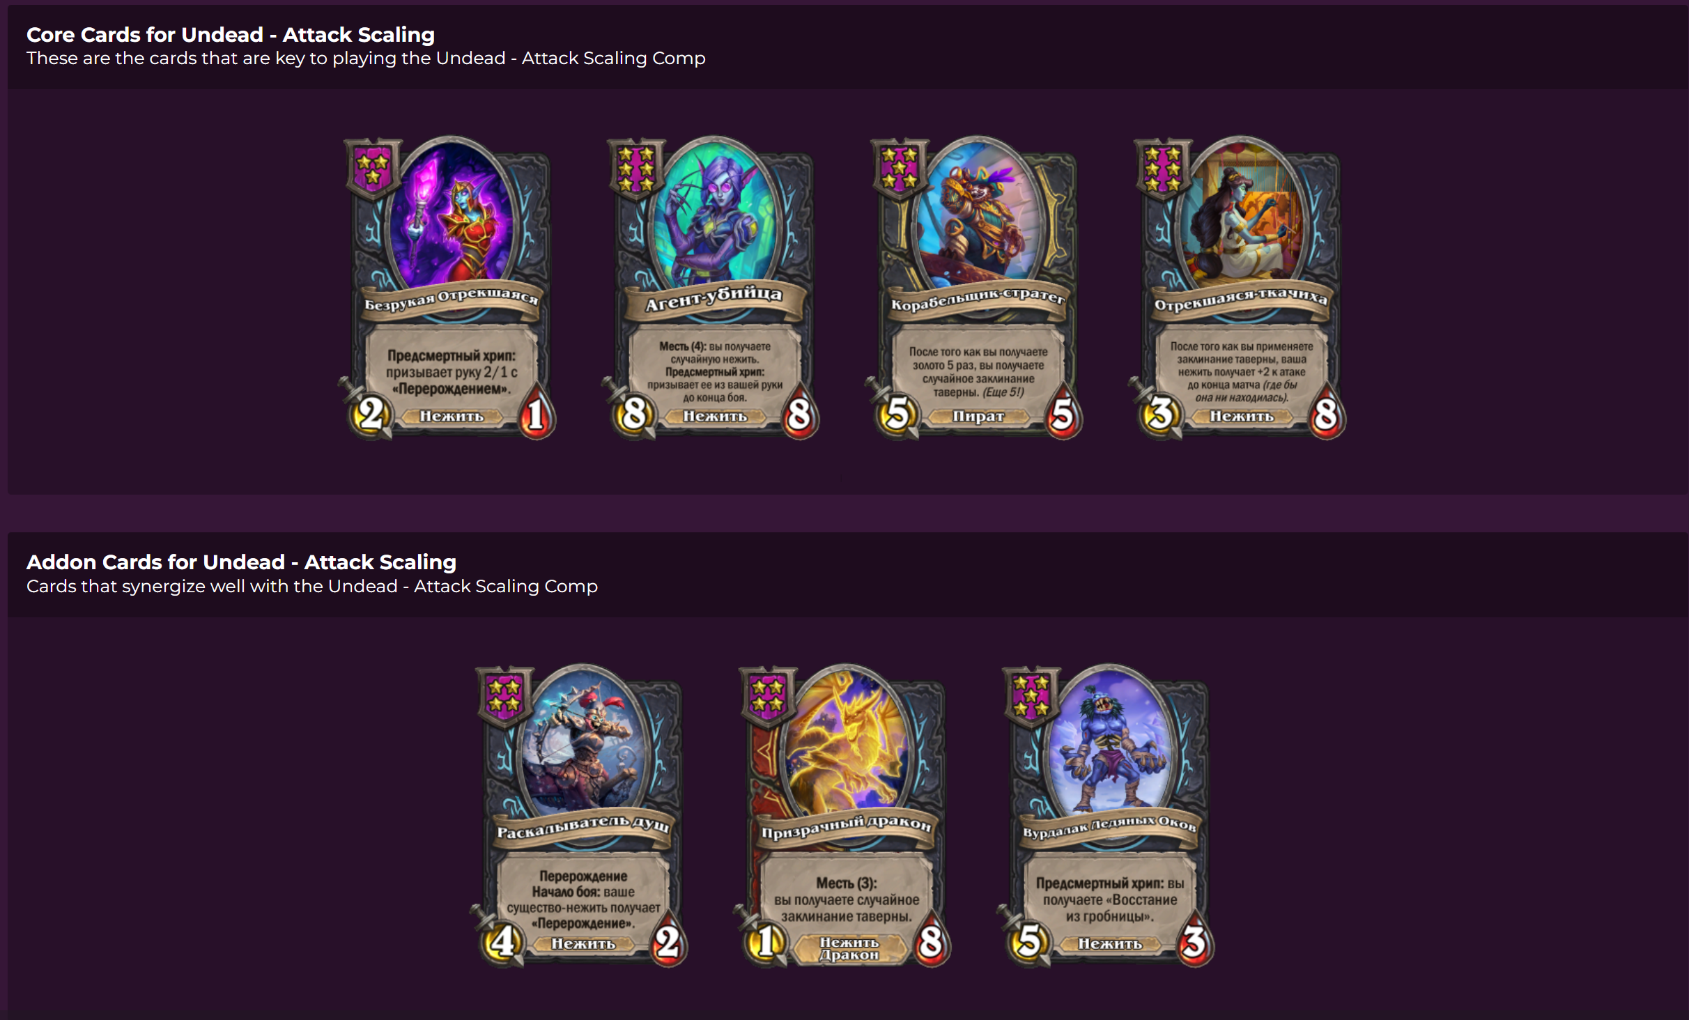The height and width of the screenshot is (1020, 1689).
Task: Click attack value icon on Агент-убийца
Action: (633, 414)
